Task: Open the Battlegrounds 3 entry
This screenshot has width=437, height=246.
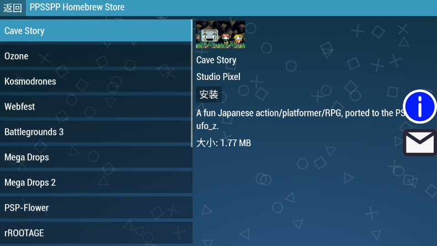Action: tap(96, 132)
